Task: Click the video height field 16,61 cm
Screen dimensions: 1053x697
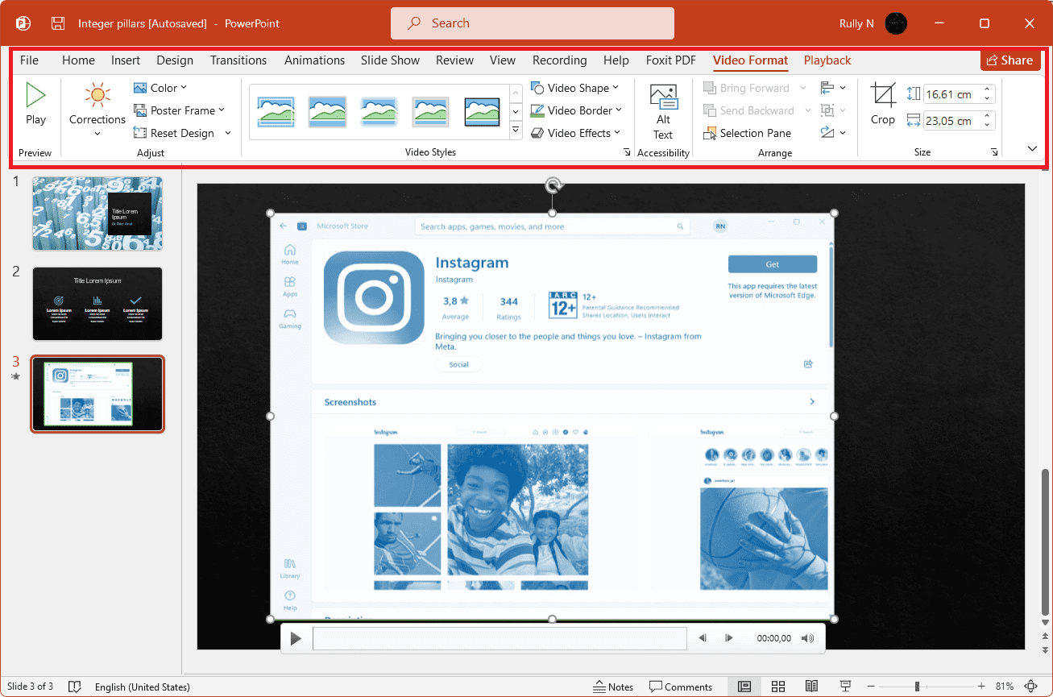Action: [x=953, y=94]
